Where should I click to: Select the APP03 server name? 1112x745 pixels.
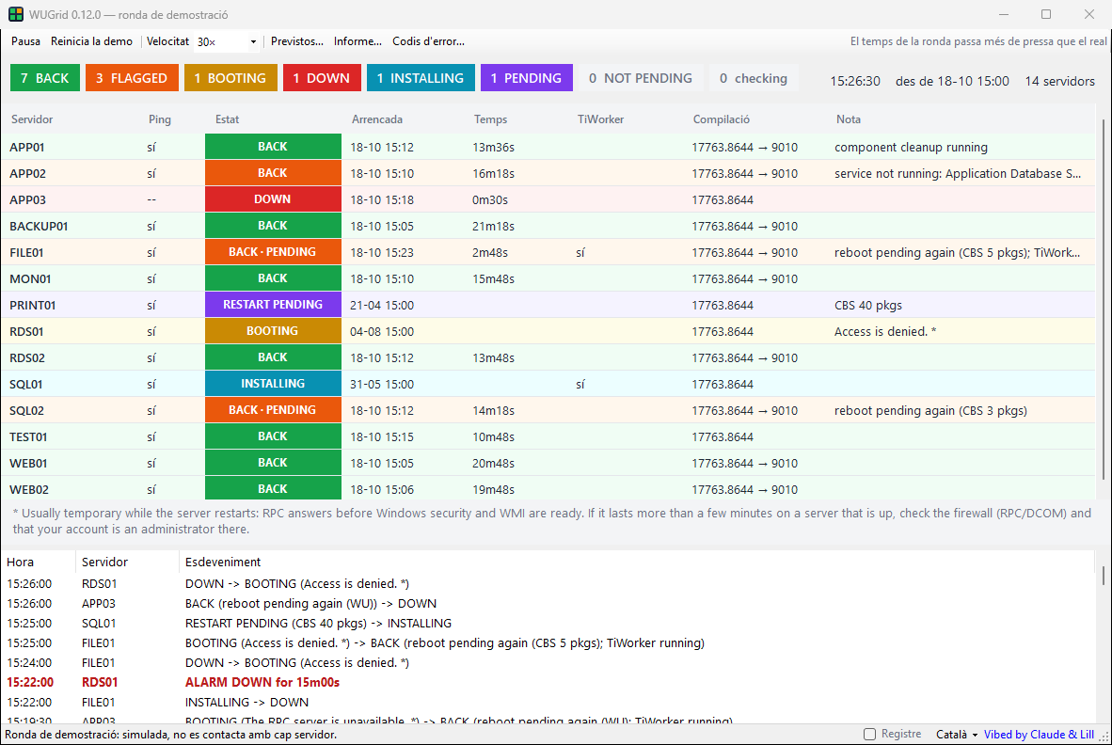[x=27, y=200]
